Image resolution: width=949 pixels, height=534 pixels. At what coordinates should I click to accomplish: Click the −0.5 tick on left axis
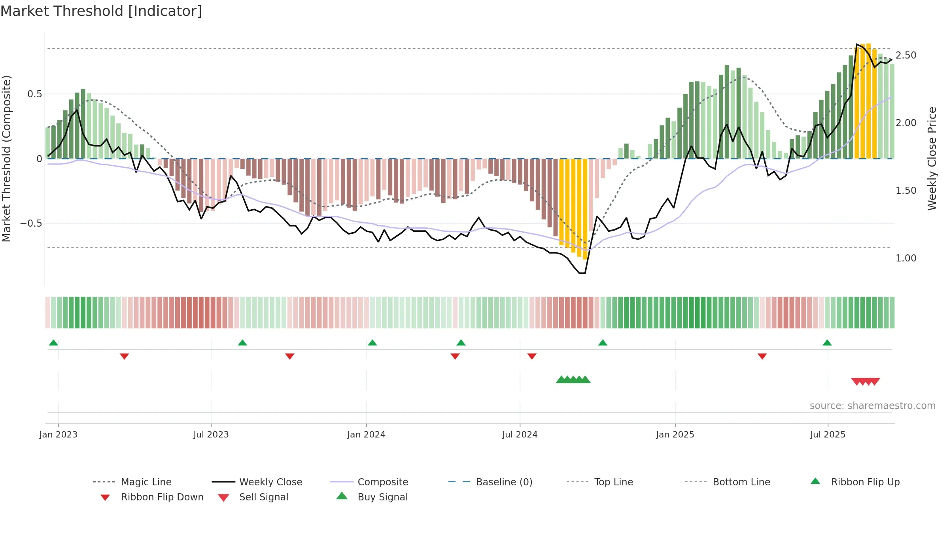(31, 223)
